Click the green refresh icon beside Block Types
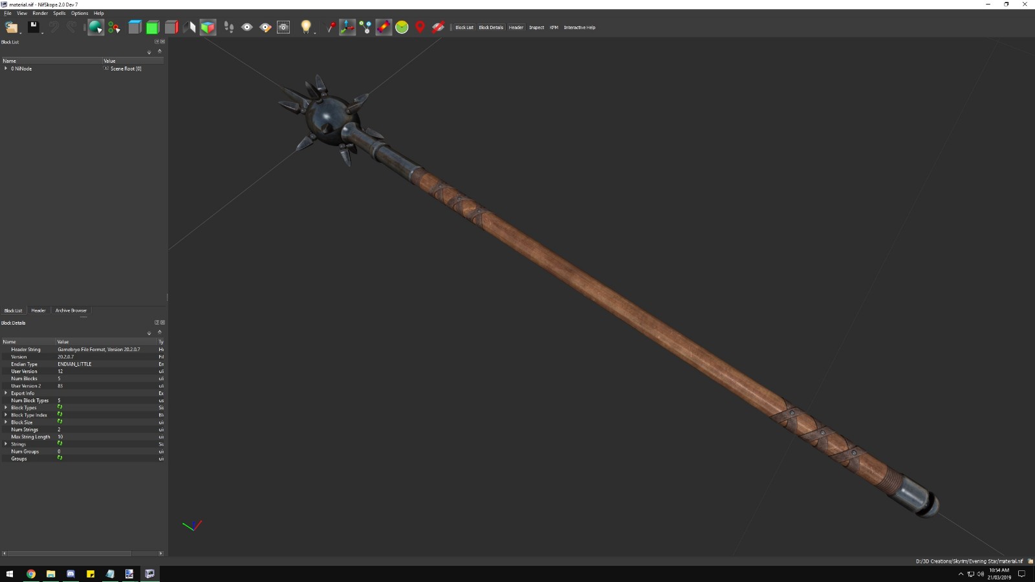1035x582 pixels. [x=60, y=407]
